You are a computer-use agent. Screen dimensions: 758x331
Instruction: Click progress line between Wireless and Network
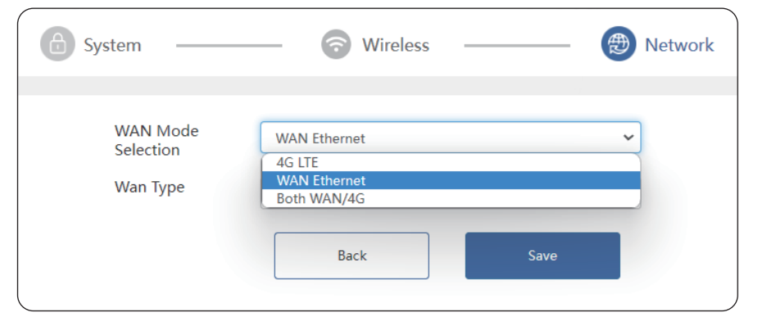coord(516,46)
